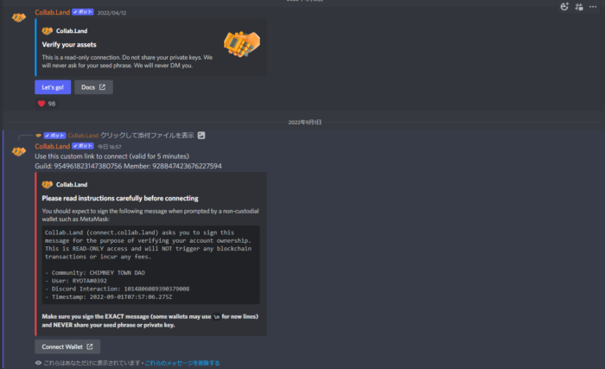
Task: Click the small avatar in the reply preview
Action: coord(38,136)
